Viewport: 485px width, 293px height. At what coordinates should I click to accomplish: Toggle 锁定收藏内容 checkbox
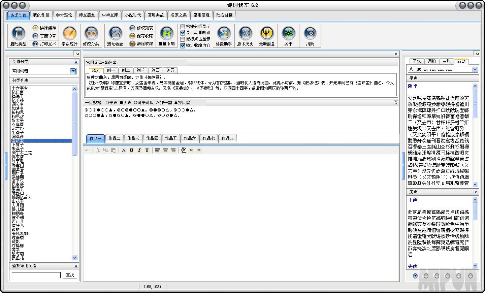[x=183, y=45]
